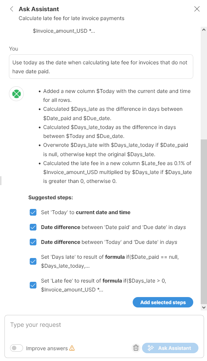Uncheck the Set 'Late fee' formula step

[33, 285]
